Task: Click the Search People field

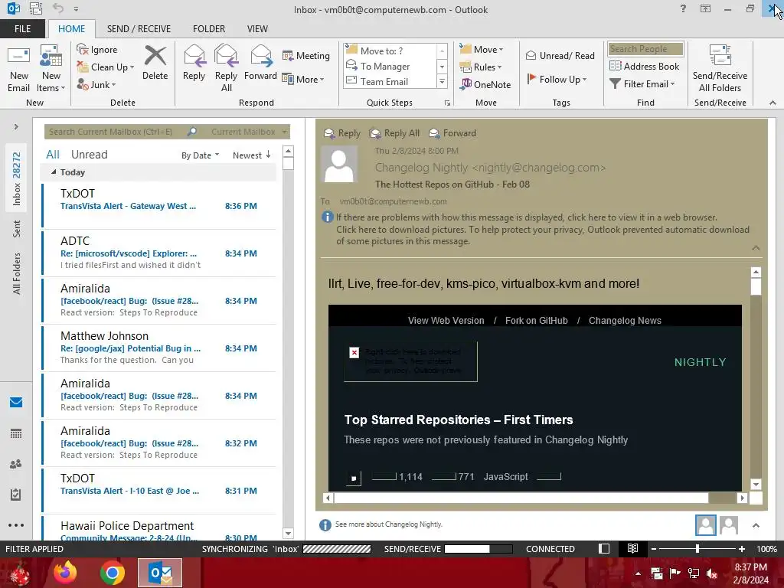Action: (645, 48)
